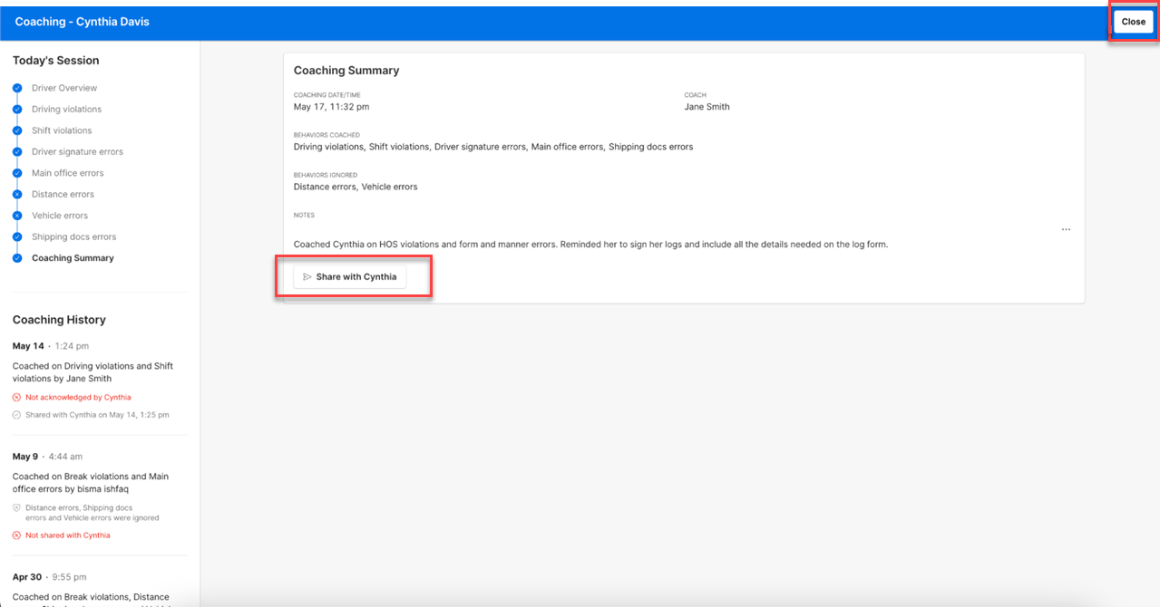Select the Distance errors step
The image size is (1160, 607).
(x=63, y=195)
